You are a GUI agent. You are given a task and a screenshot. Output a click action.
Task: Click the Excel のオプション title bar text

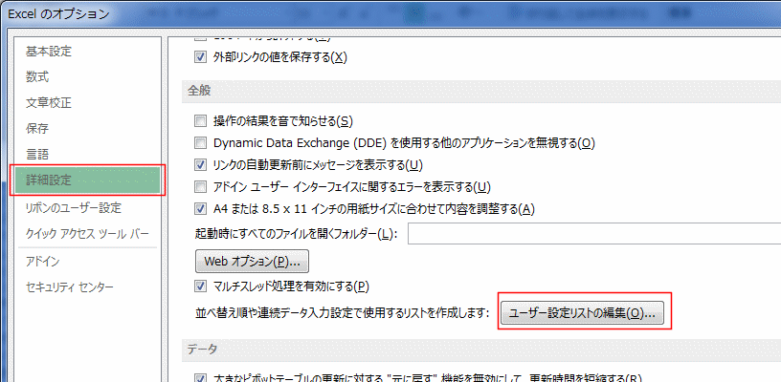click(x=58, y=14)
